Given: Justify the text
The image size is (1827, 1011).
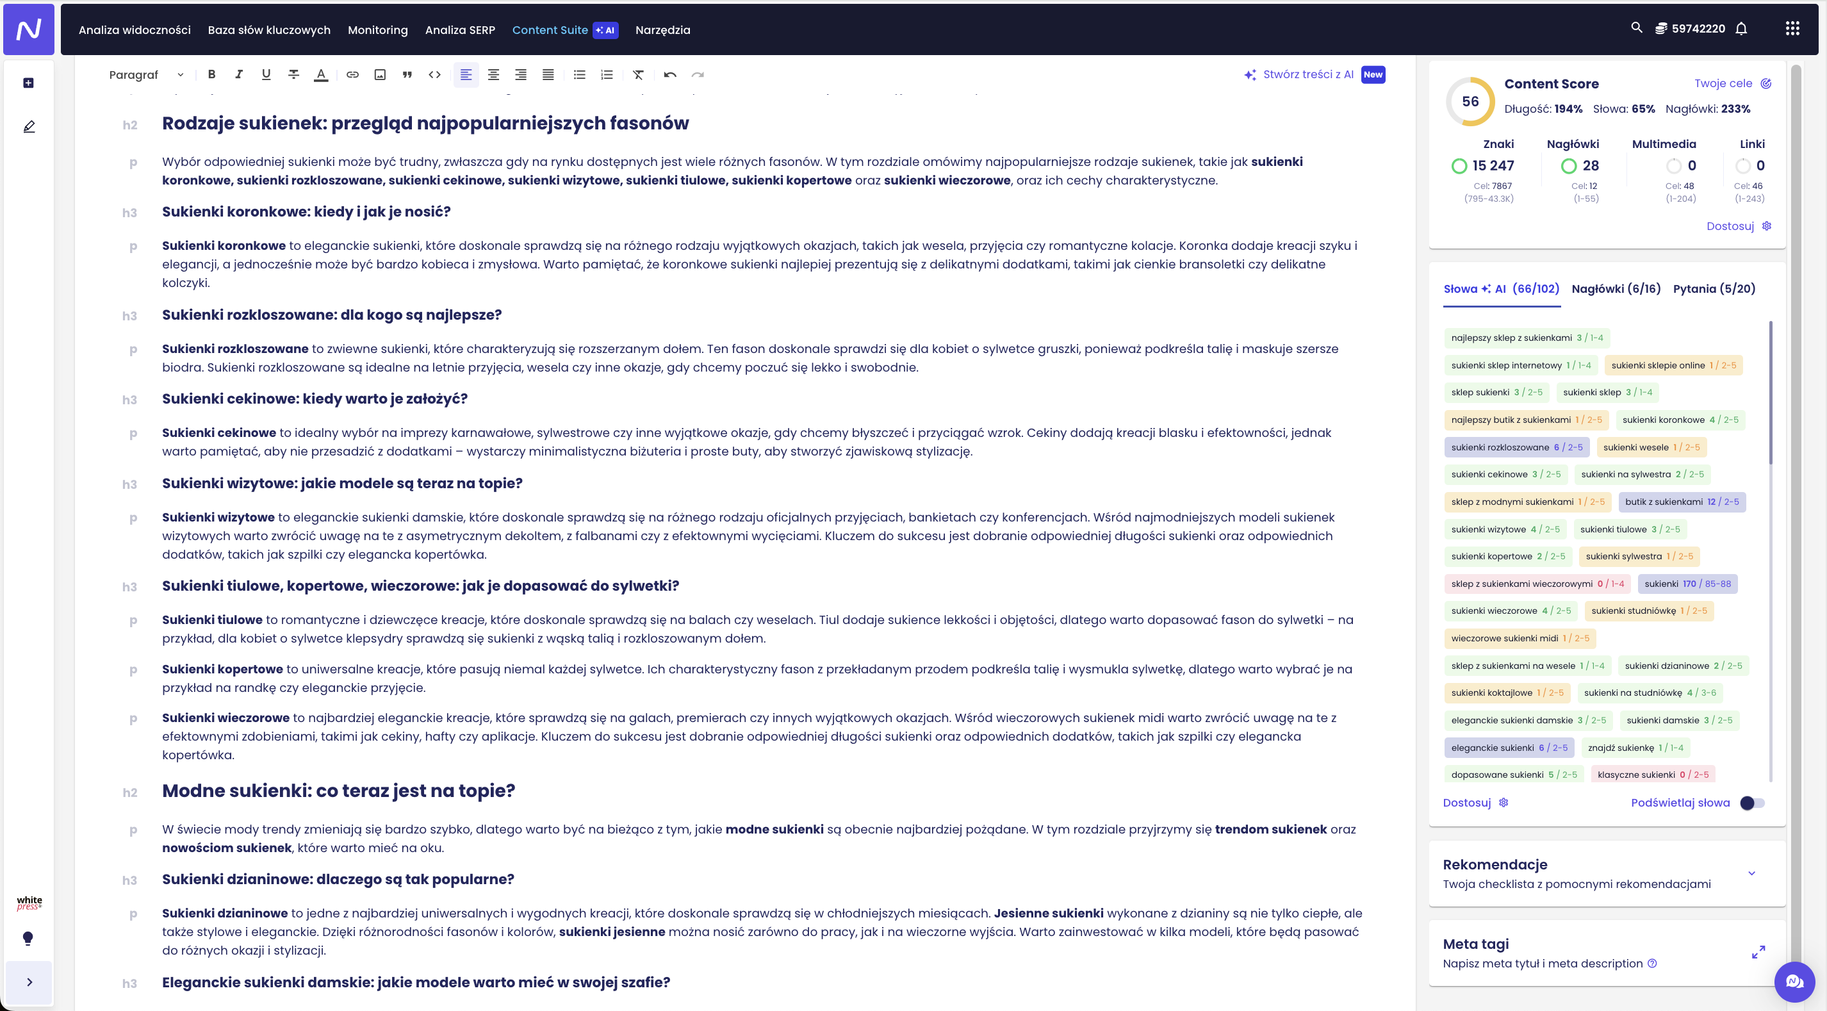Looking at the screenshot, I should pyautogui.click(x=548, y=74).
